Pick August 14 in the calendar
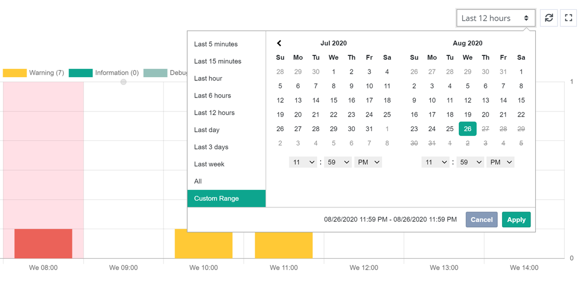This screenshot has height=281, width=582. click(504, 101)
